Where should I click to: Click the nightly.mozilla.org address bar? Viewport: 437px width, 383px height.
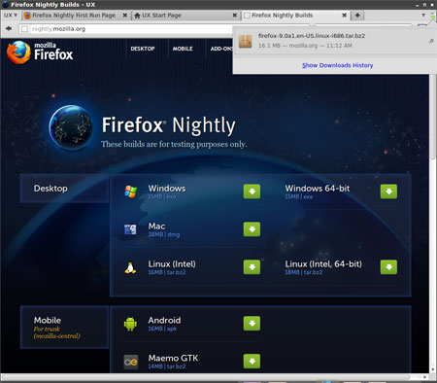pyautogui.click(x=126, y=29)
